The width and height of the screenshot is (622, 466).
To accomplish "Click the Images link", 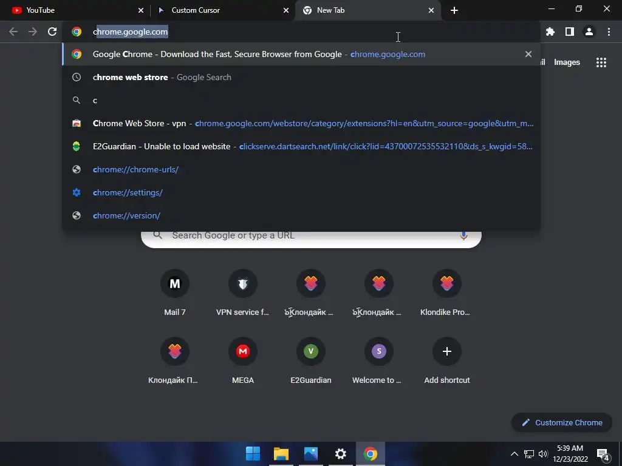I will tap(567, 62).
